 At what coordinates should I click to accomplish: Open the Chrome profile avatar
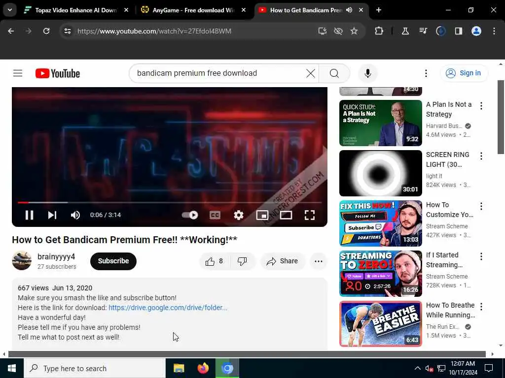476,31
